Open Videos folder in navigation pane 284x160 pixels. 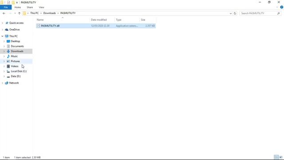pyautogui.click(x=15, y=66)
